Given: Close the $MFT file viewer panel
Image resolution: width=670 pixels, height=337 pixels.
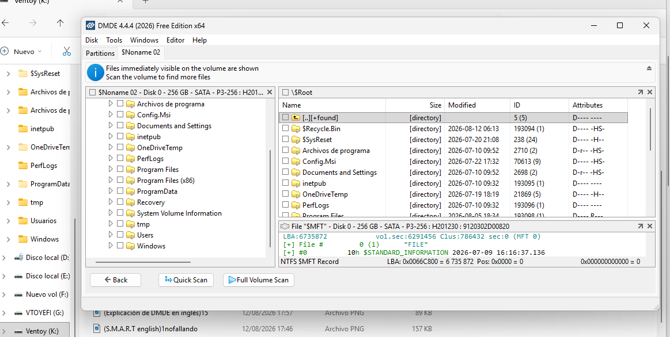Looking at the screenshot, I should pos(650,226).
